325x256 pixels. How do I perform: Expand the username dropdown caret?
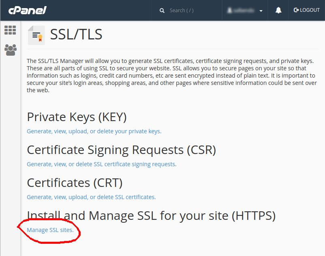point(261,11)
